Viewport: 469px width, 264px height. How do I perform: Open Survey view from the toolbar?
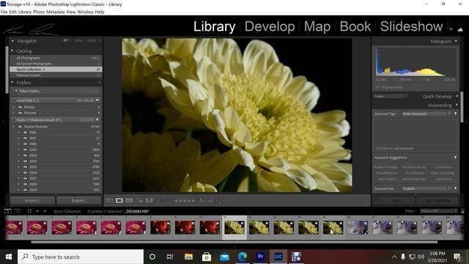pos(139,200)
